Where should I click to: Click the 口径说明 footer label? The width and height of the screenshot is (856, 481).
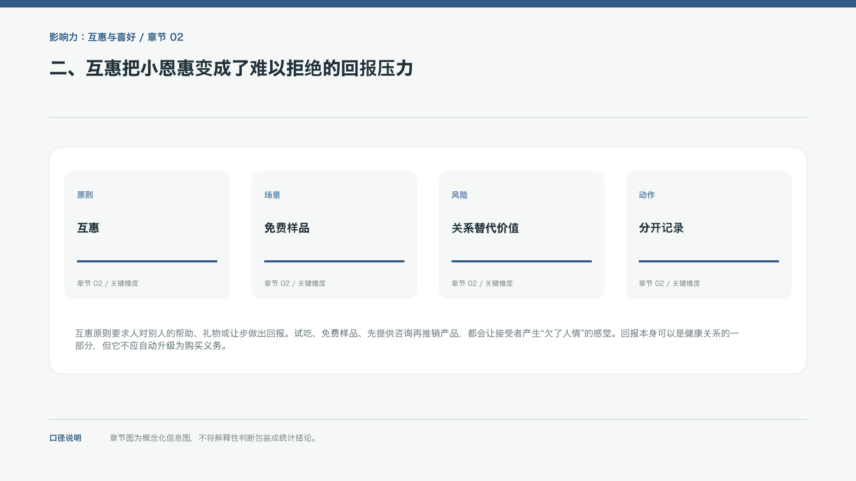pyautogui.click(x=65, y=438)
